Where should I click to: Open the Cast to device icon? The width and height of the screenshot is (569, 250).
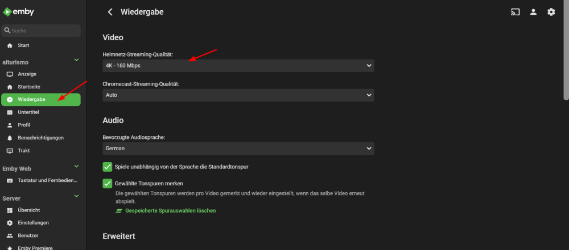pyautogui.click(x=516, y=12)
